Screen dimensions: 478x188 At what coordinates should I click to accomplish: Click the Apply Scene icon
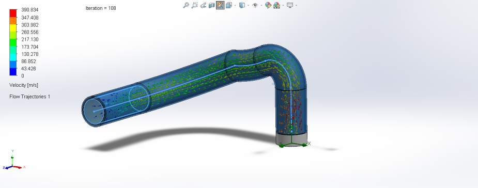(x=277, y=5)
